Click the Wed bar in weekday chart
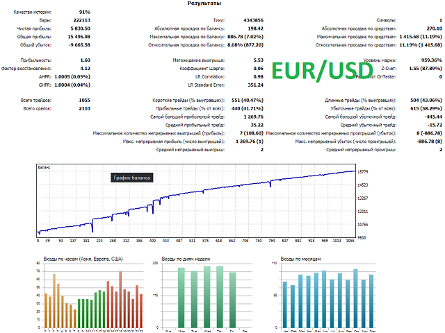445x333 pixels. 207,297
